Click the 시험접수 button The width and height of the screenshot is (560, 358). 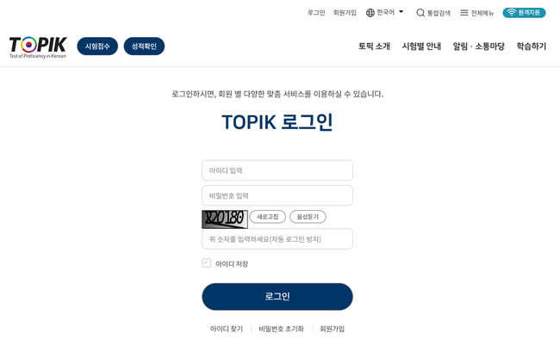(x=97, y=46)
